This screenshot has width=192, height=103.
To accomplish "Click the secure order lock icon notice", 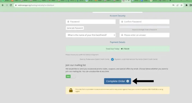I will (71, 90).
